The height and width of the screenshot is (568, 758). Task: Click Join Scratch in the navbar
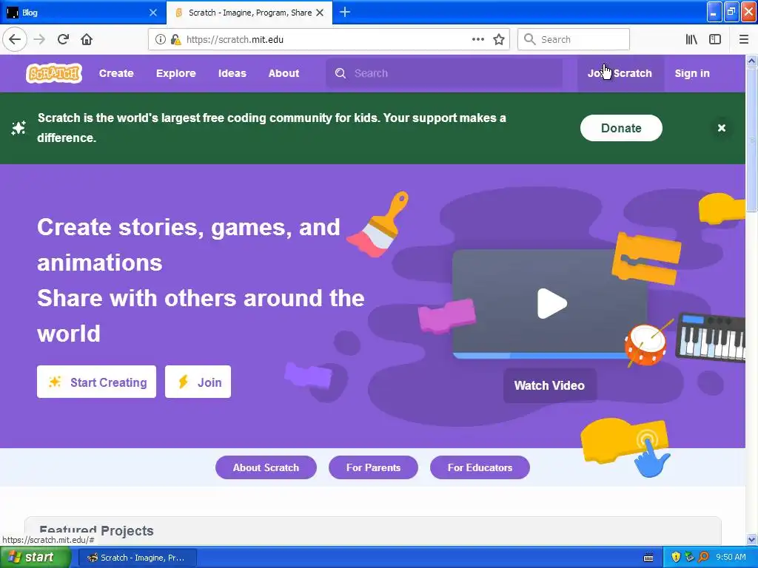click(x=620, y=73)
